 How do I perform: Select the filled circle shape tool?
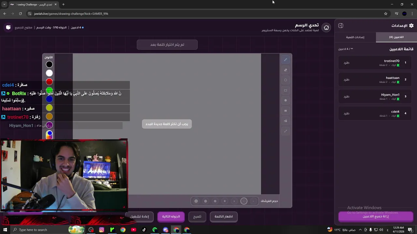pos(285,100)
